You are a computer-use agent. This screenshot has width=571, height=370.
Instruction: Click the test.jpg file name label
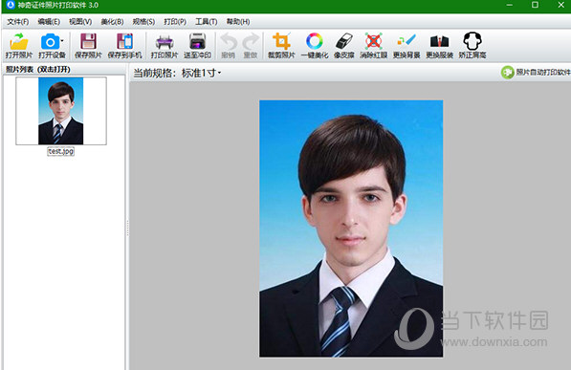click(61, 151)
